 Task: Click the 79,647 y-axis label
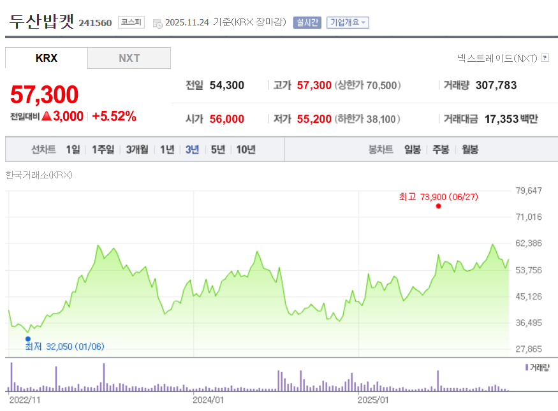(529, 191)
